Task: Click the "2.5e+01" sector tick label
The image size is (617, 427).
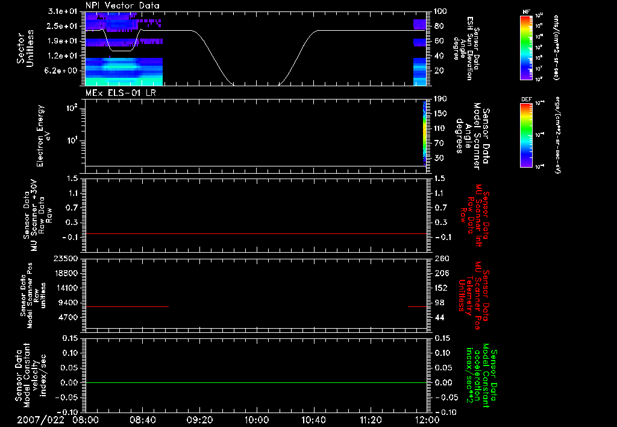Action: pos(63,26)
